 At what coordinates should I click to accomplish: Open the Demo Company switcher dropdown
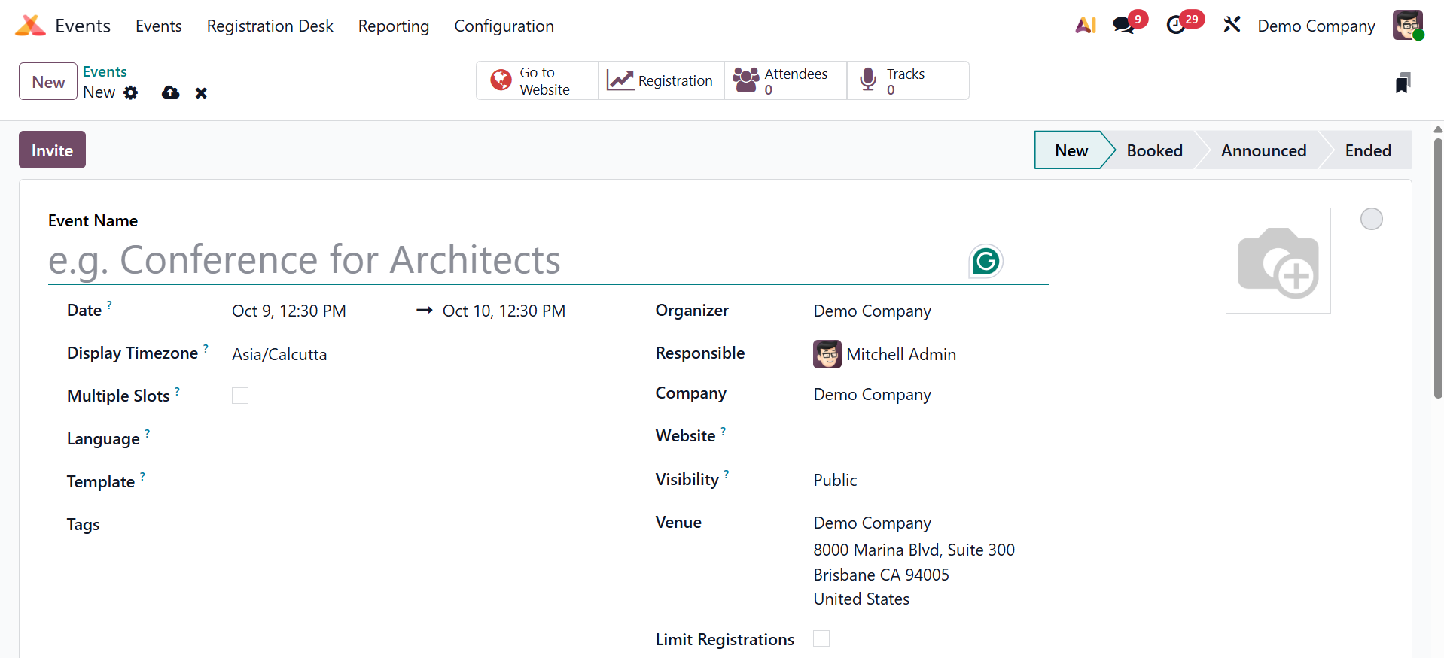pos(1316,26)
